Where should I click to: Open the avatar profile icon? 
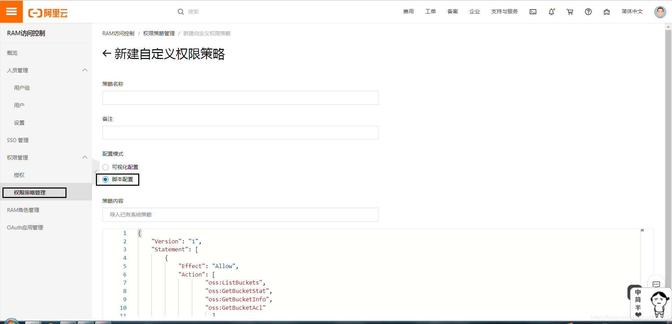[x=660, y=12]
